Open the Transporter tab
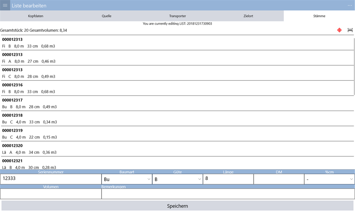Screen dimensions: 355x212 177,16
